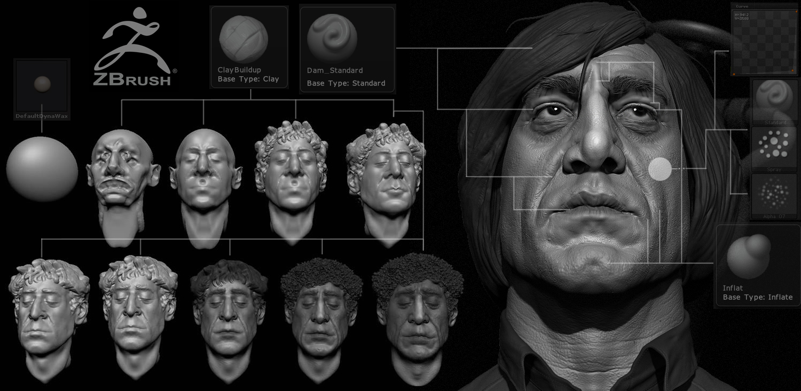Click the "Base Type: Standard" text
Image resolution: width=801 pixels, height=391 pixels.
pos(346,83)
